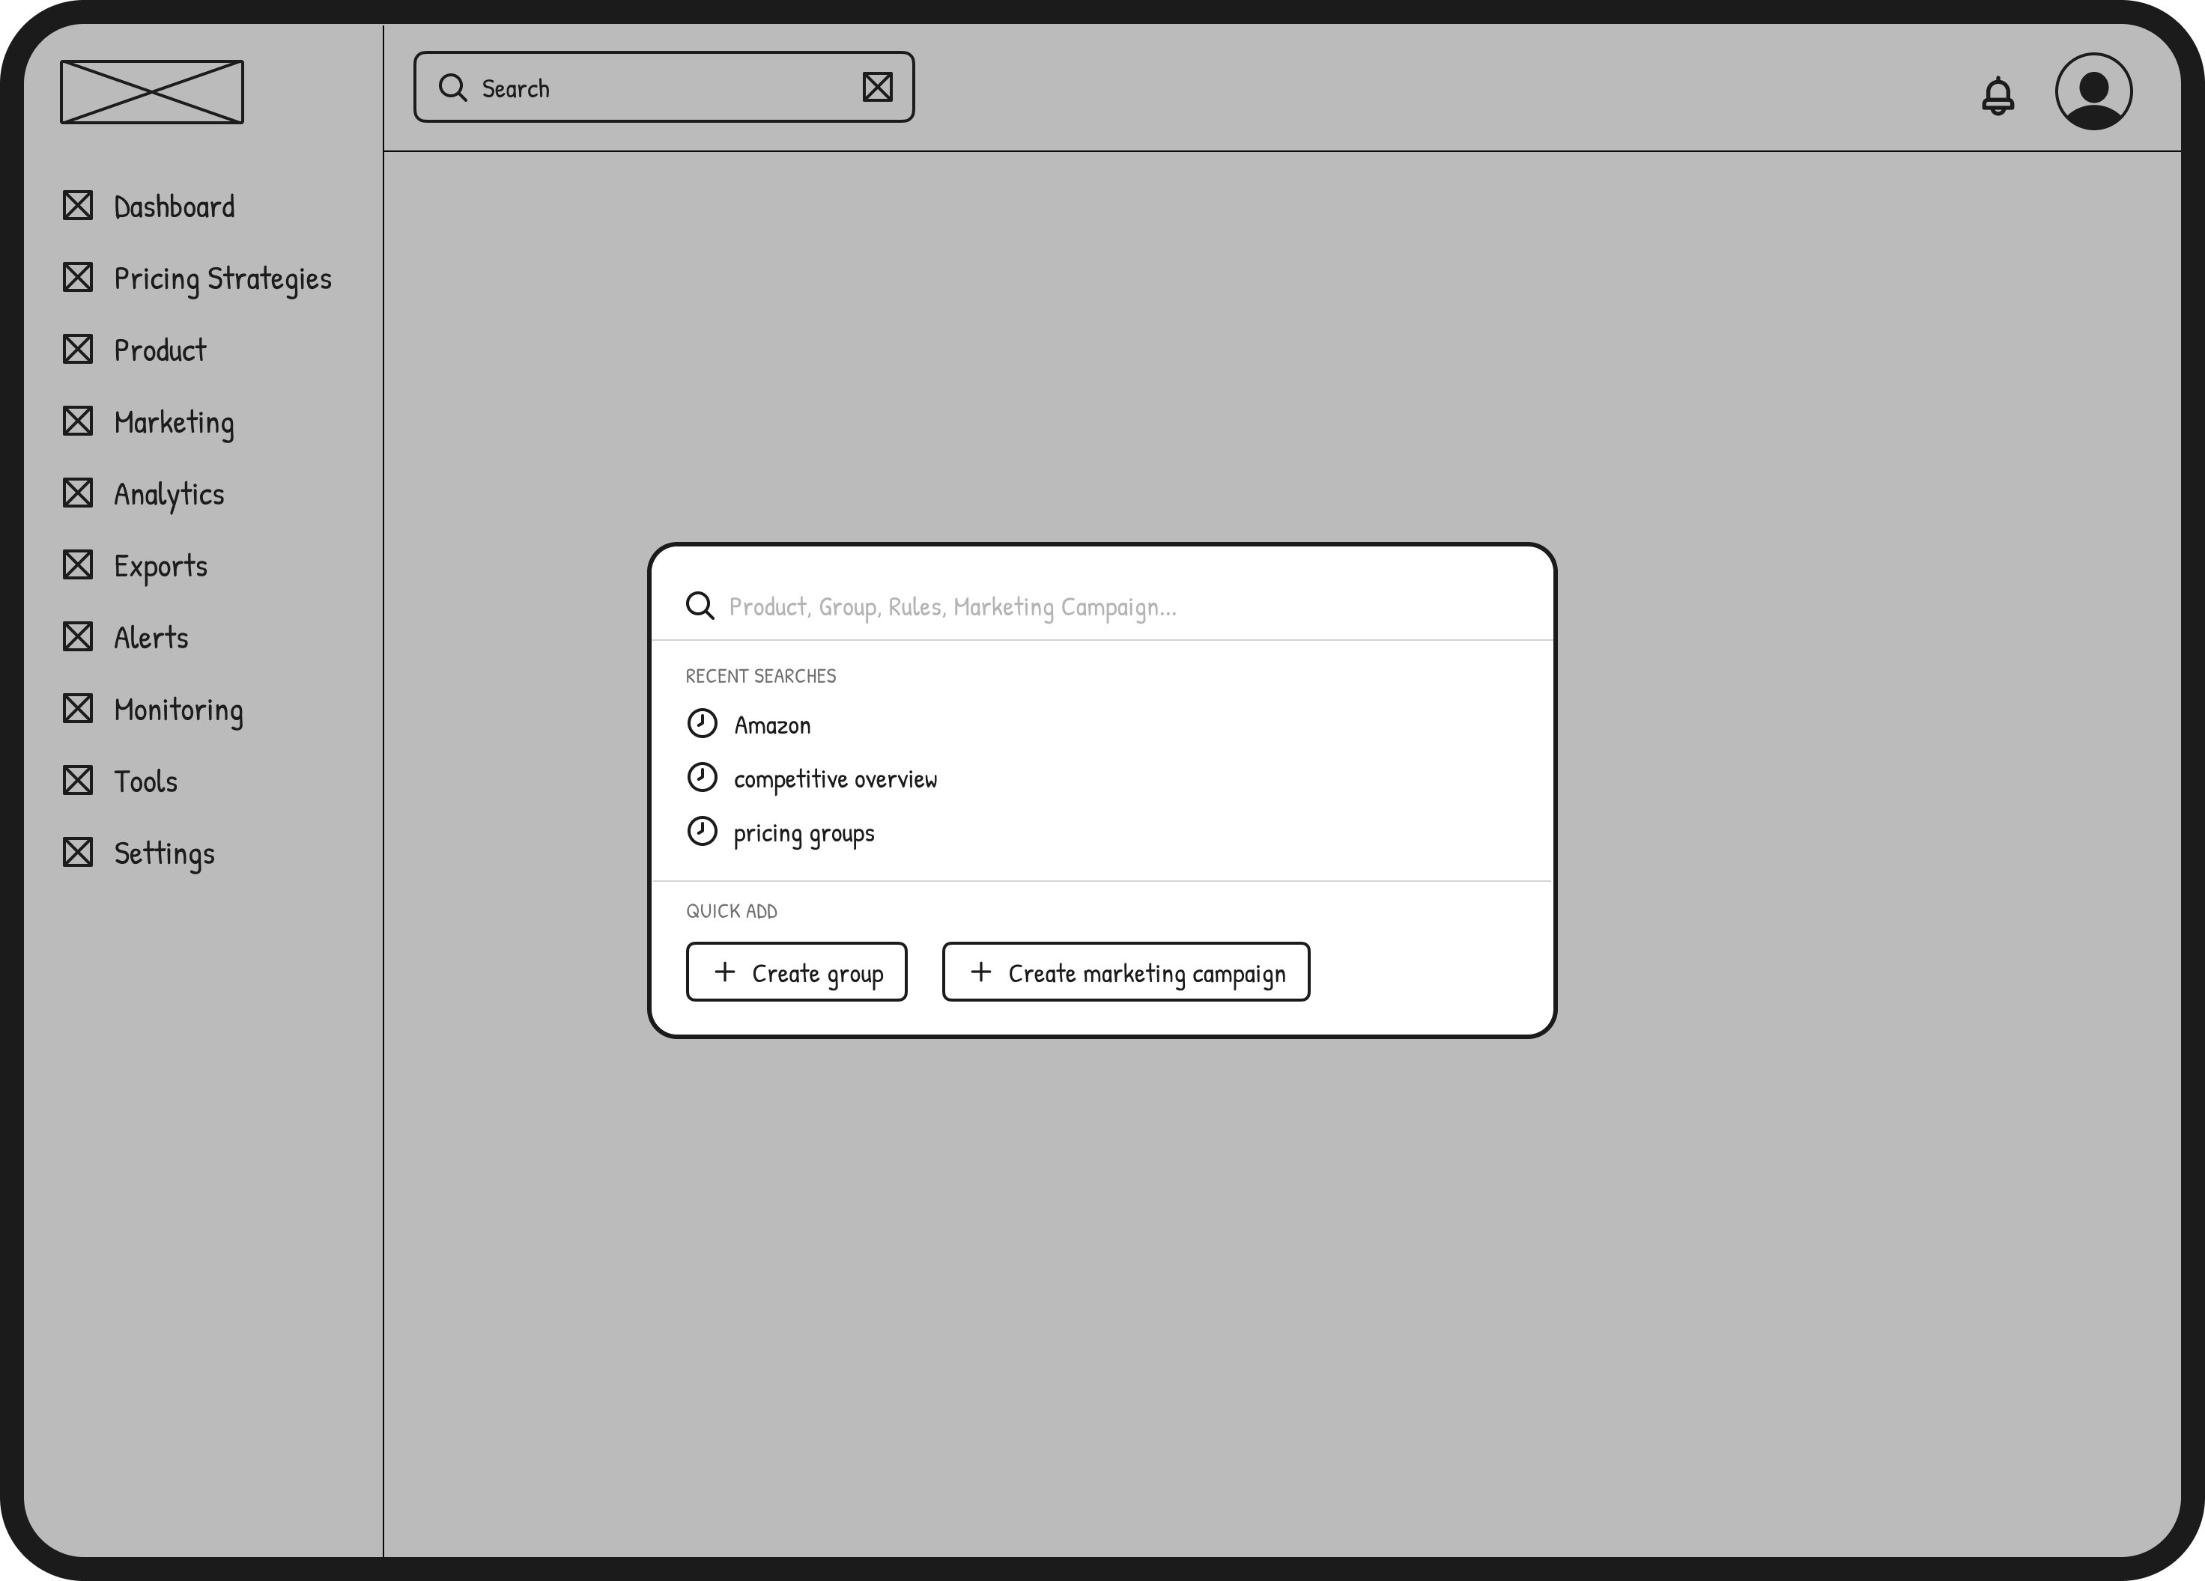Focus the top Search input field
The image size is (2205, 1581).
[664, 88]
